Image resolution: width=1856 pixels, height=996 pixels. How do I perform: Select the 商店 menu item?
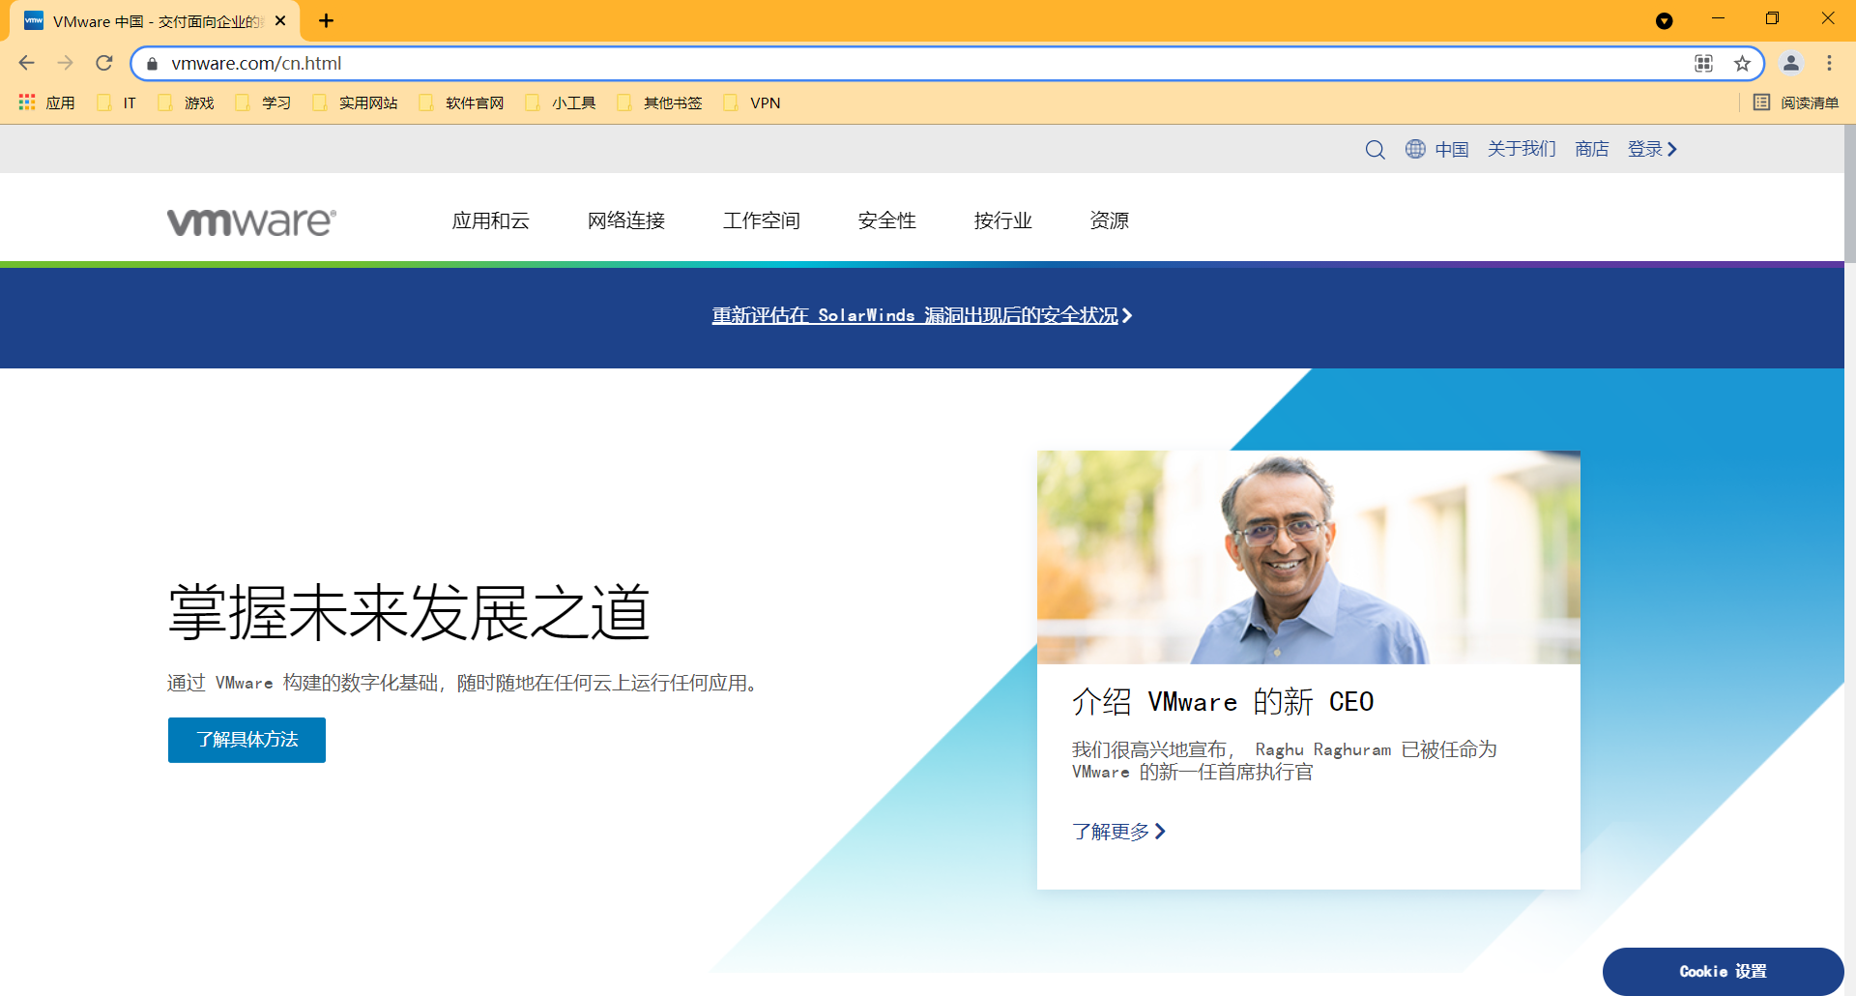[1591, 149]
